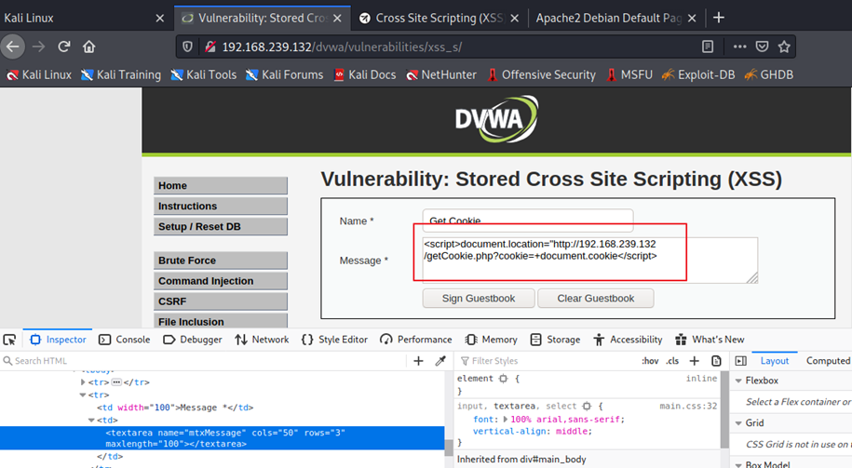Open Command Injection page
Viewport: 852px width, 468px height.
(x=220, y=281)
